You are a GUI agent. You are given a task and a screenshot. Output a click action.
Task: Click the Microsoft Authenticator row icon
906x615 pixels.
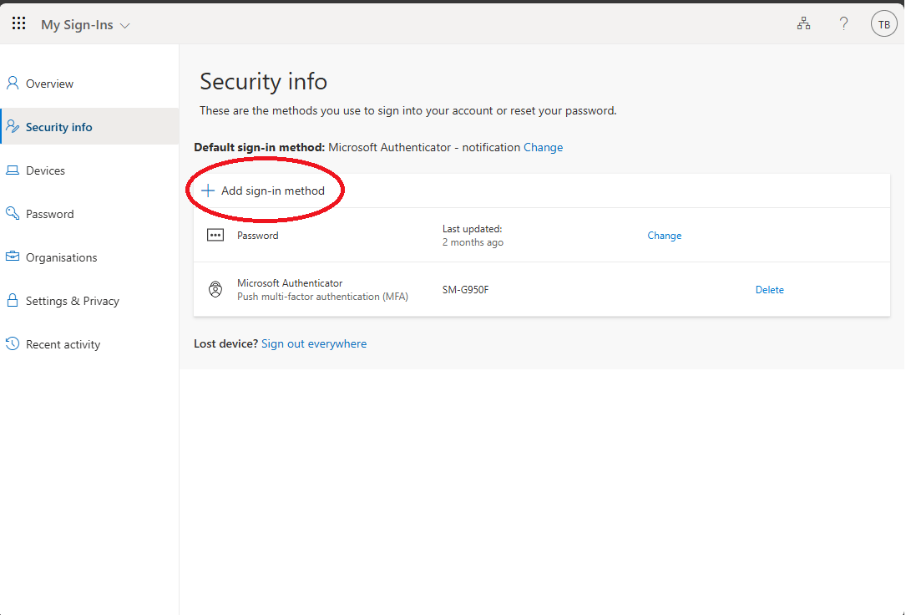click(215, 290)
